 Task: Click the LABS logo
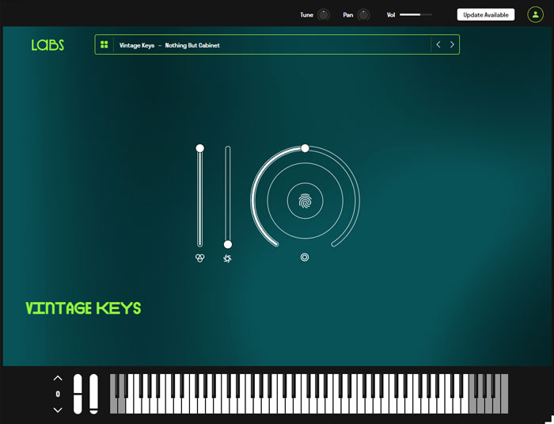47,45
